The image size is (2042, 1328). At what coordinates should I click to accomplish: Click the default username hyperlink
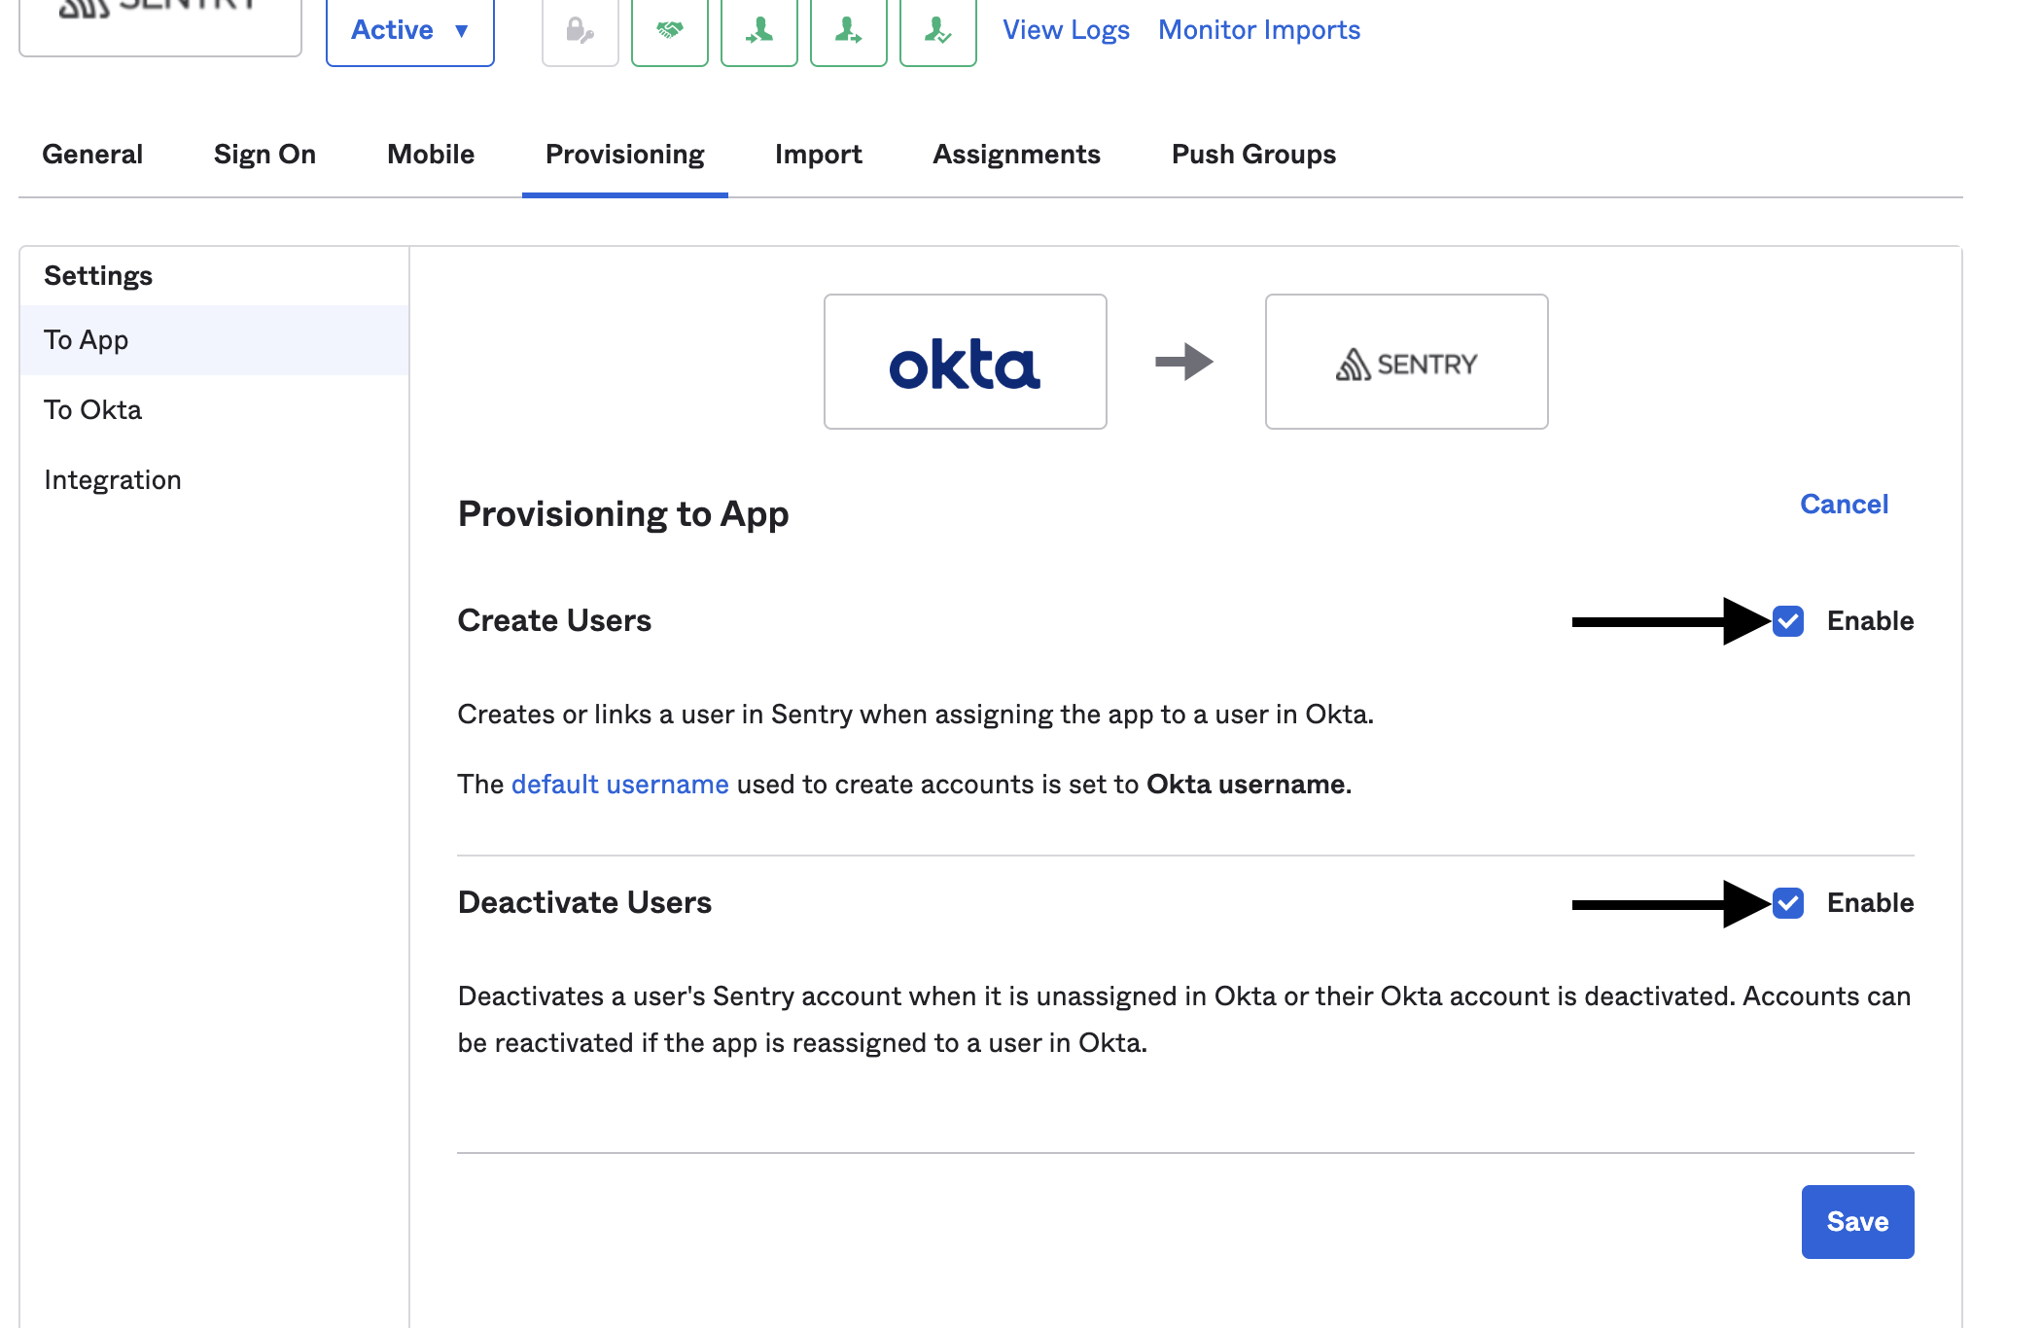619,784
